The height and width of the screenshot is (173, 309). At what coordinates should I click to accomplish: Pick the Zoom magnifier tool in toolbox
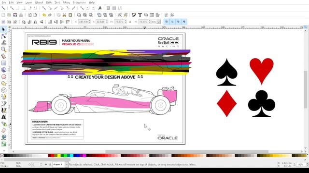point(3,49)
